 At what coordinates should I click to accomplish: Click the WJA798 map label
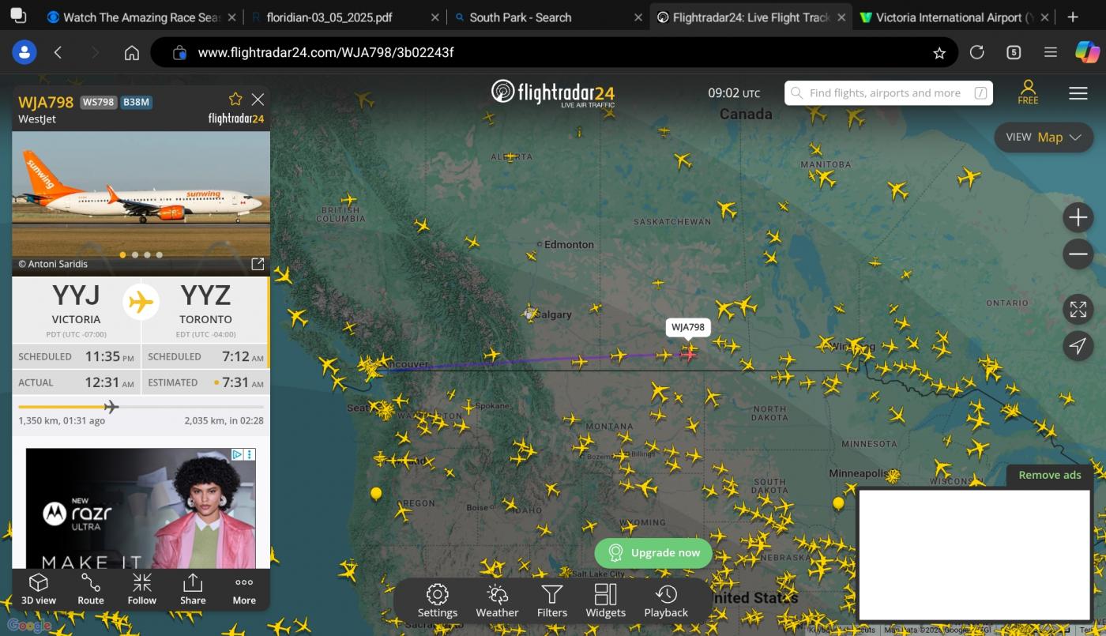tap(688, 327)
